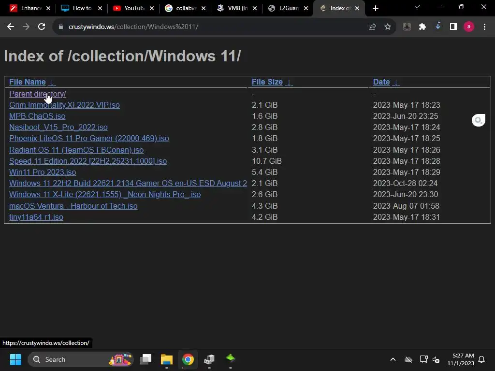
Task: Sort listing by File Name header
Action: tap(27, 82)
